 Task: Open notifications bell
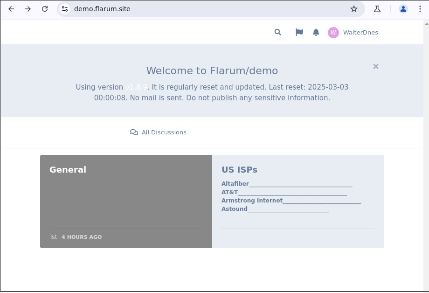(316, 32)
